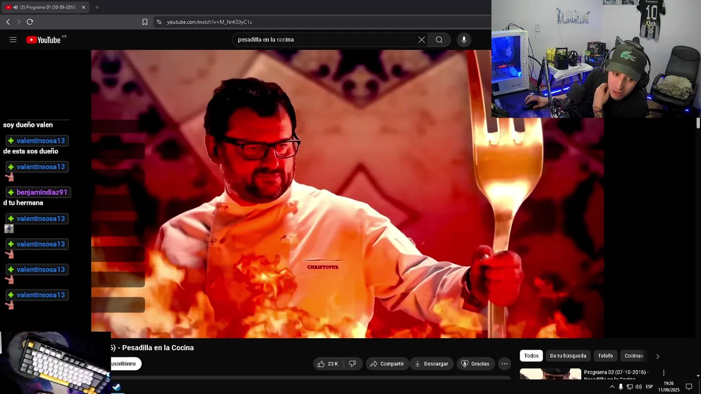Go back in browser history

coord(8,22)
